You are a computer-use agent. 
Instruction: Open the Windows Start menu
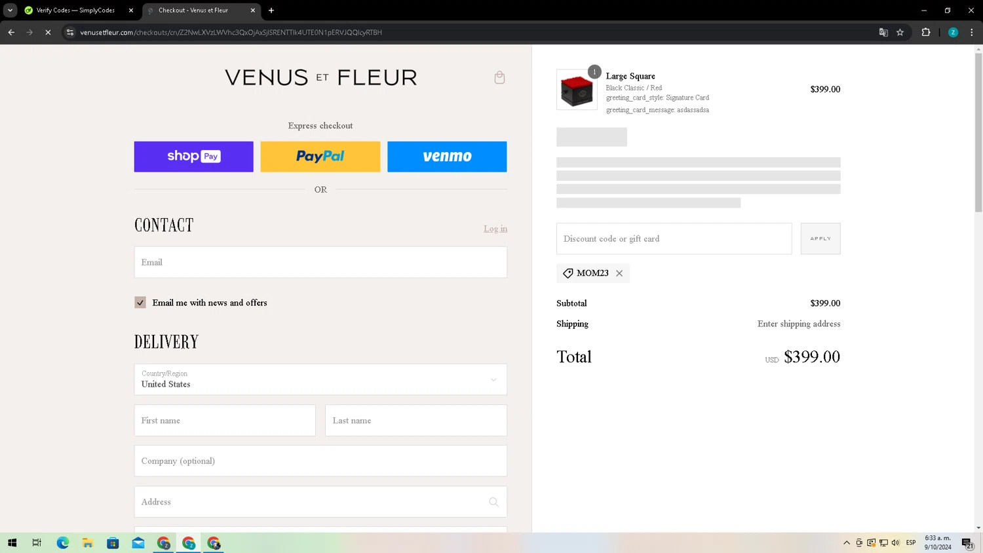(x=12, y=543)
